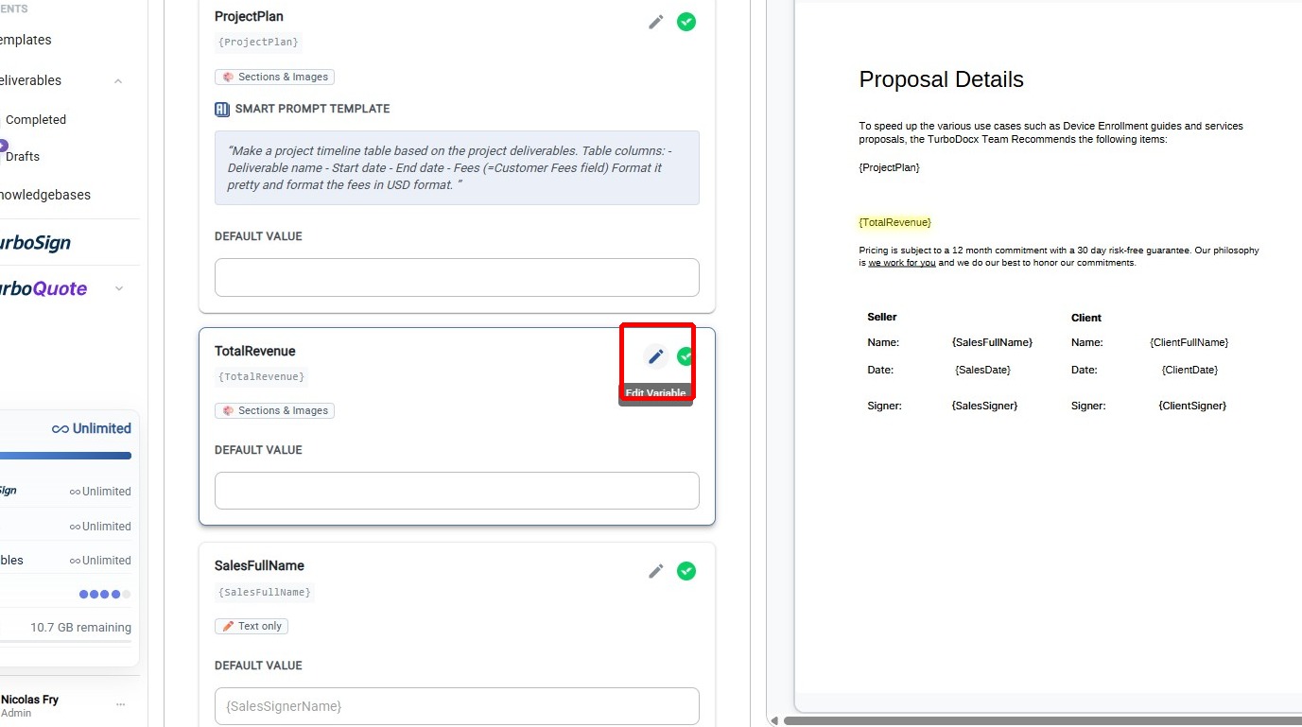
Task: Open Knowledgebases in the sidebar
Action: tap(44, 195)
